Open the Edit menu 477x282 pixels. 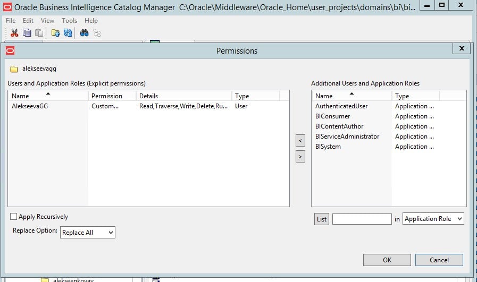[x=28, y=21]
